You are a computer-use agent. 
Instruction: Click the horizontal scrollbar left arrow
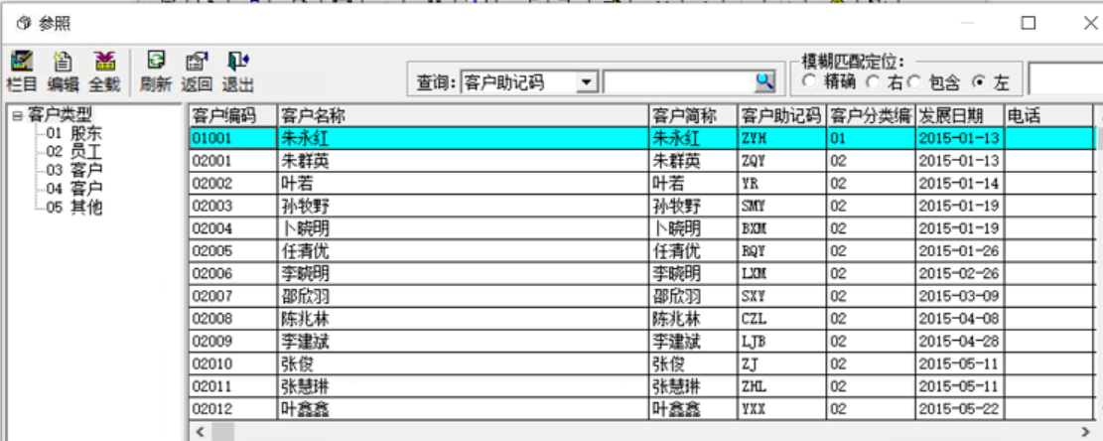(x=200, y=430)
